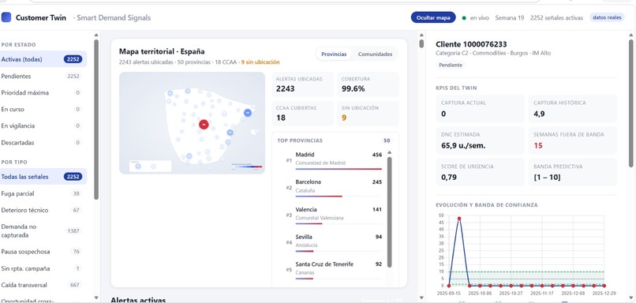The image size is (636, 303).
Task: Select Madrid in Top Provincias list
Action: (334, 161)
